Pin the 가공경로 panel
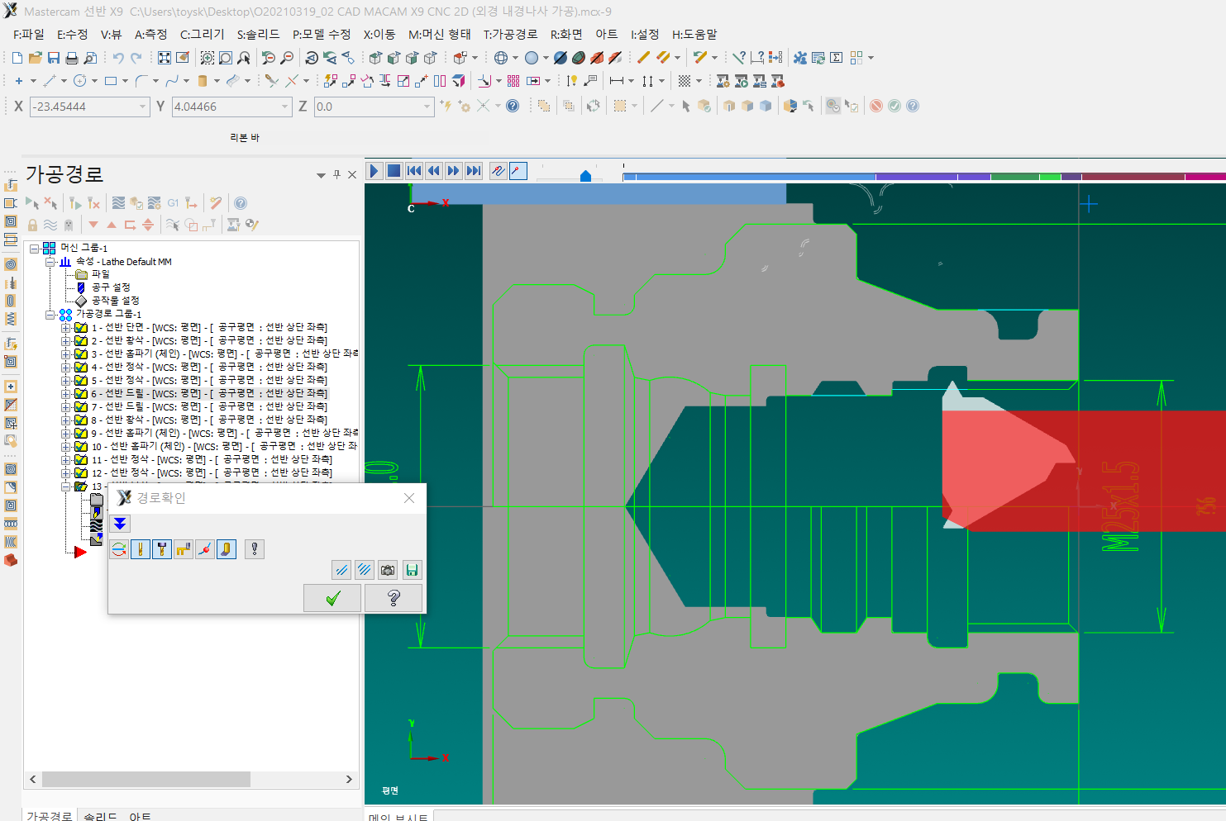1226x821 pixels. 336,174
